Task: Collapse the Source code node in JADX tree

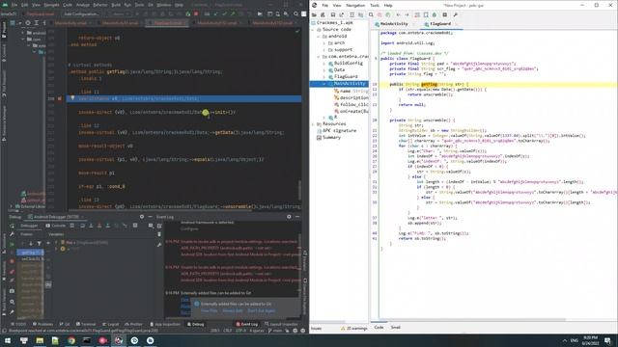Action: coord(314,30)
